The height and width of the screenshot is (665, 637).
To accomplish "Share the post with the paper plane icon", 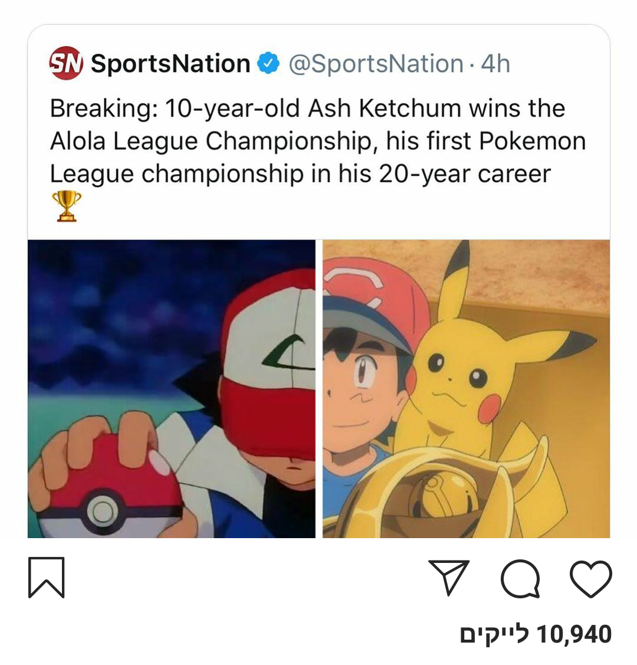I will pyautogui.click(x=449, y=576).
